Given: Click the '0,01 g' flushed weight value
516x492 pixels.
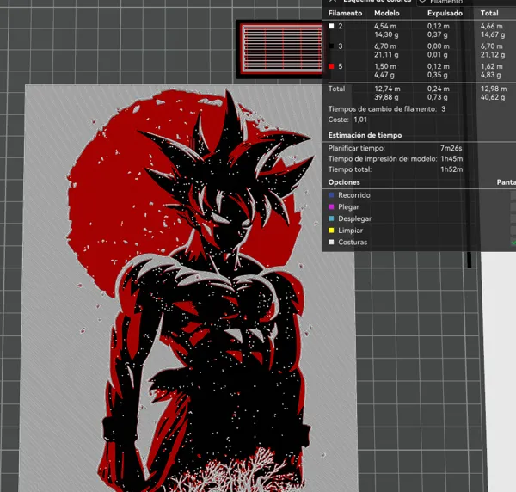Looking at the screenshot, I should coord(438,55).
